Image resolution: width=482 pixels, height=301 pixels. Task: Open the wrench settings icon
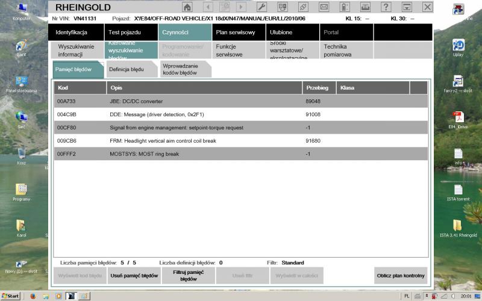click(x=261, y=7)
